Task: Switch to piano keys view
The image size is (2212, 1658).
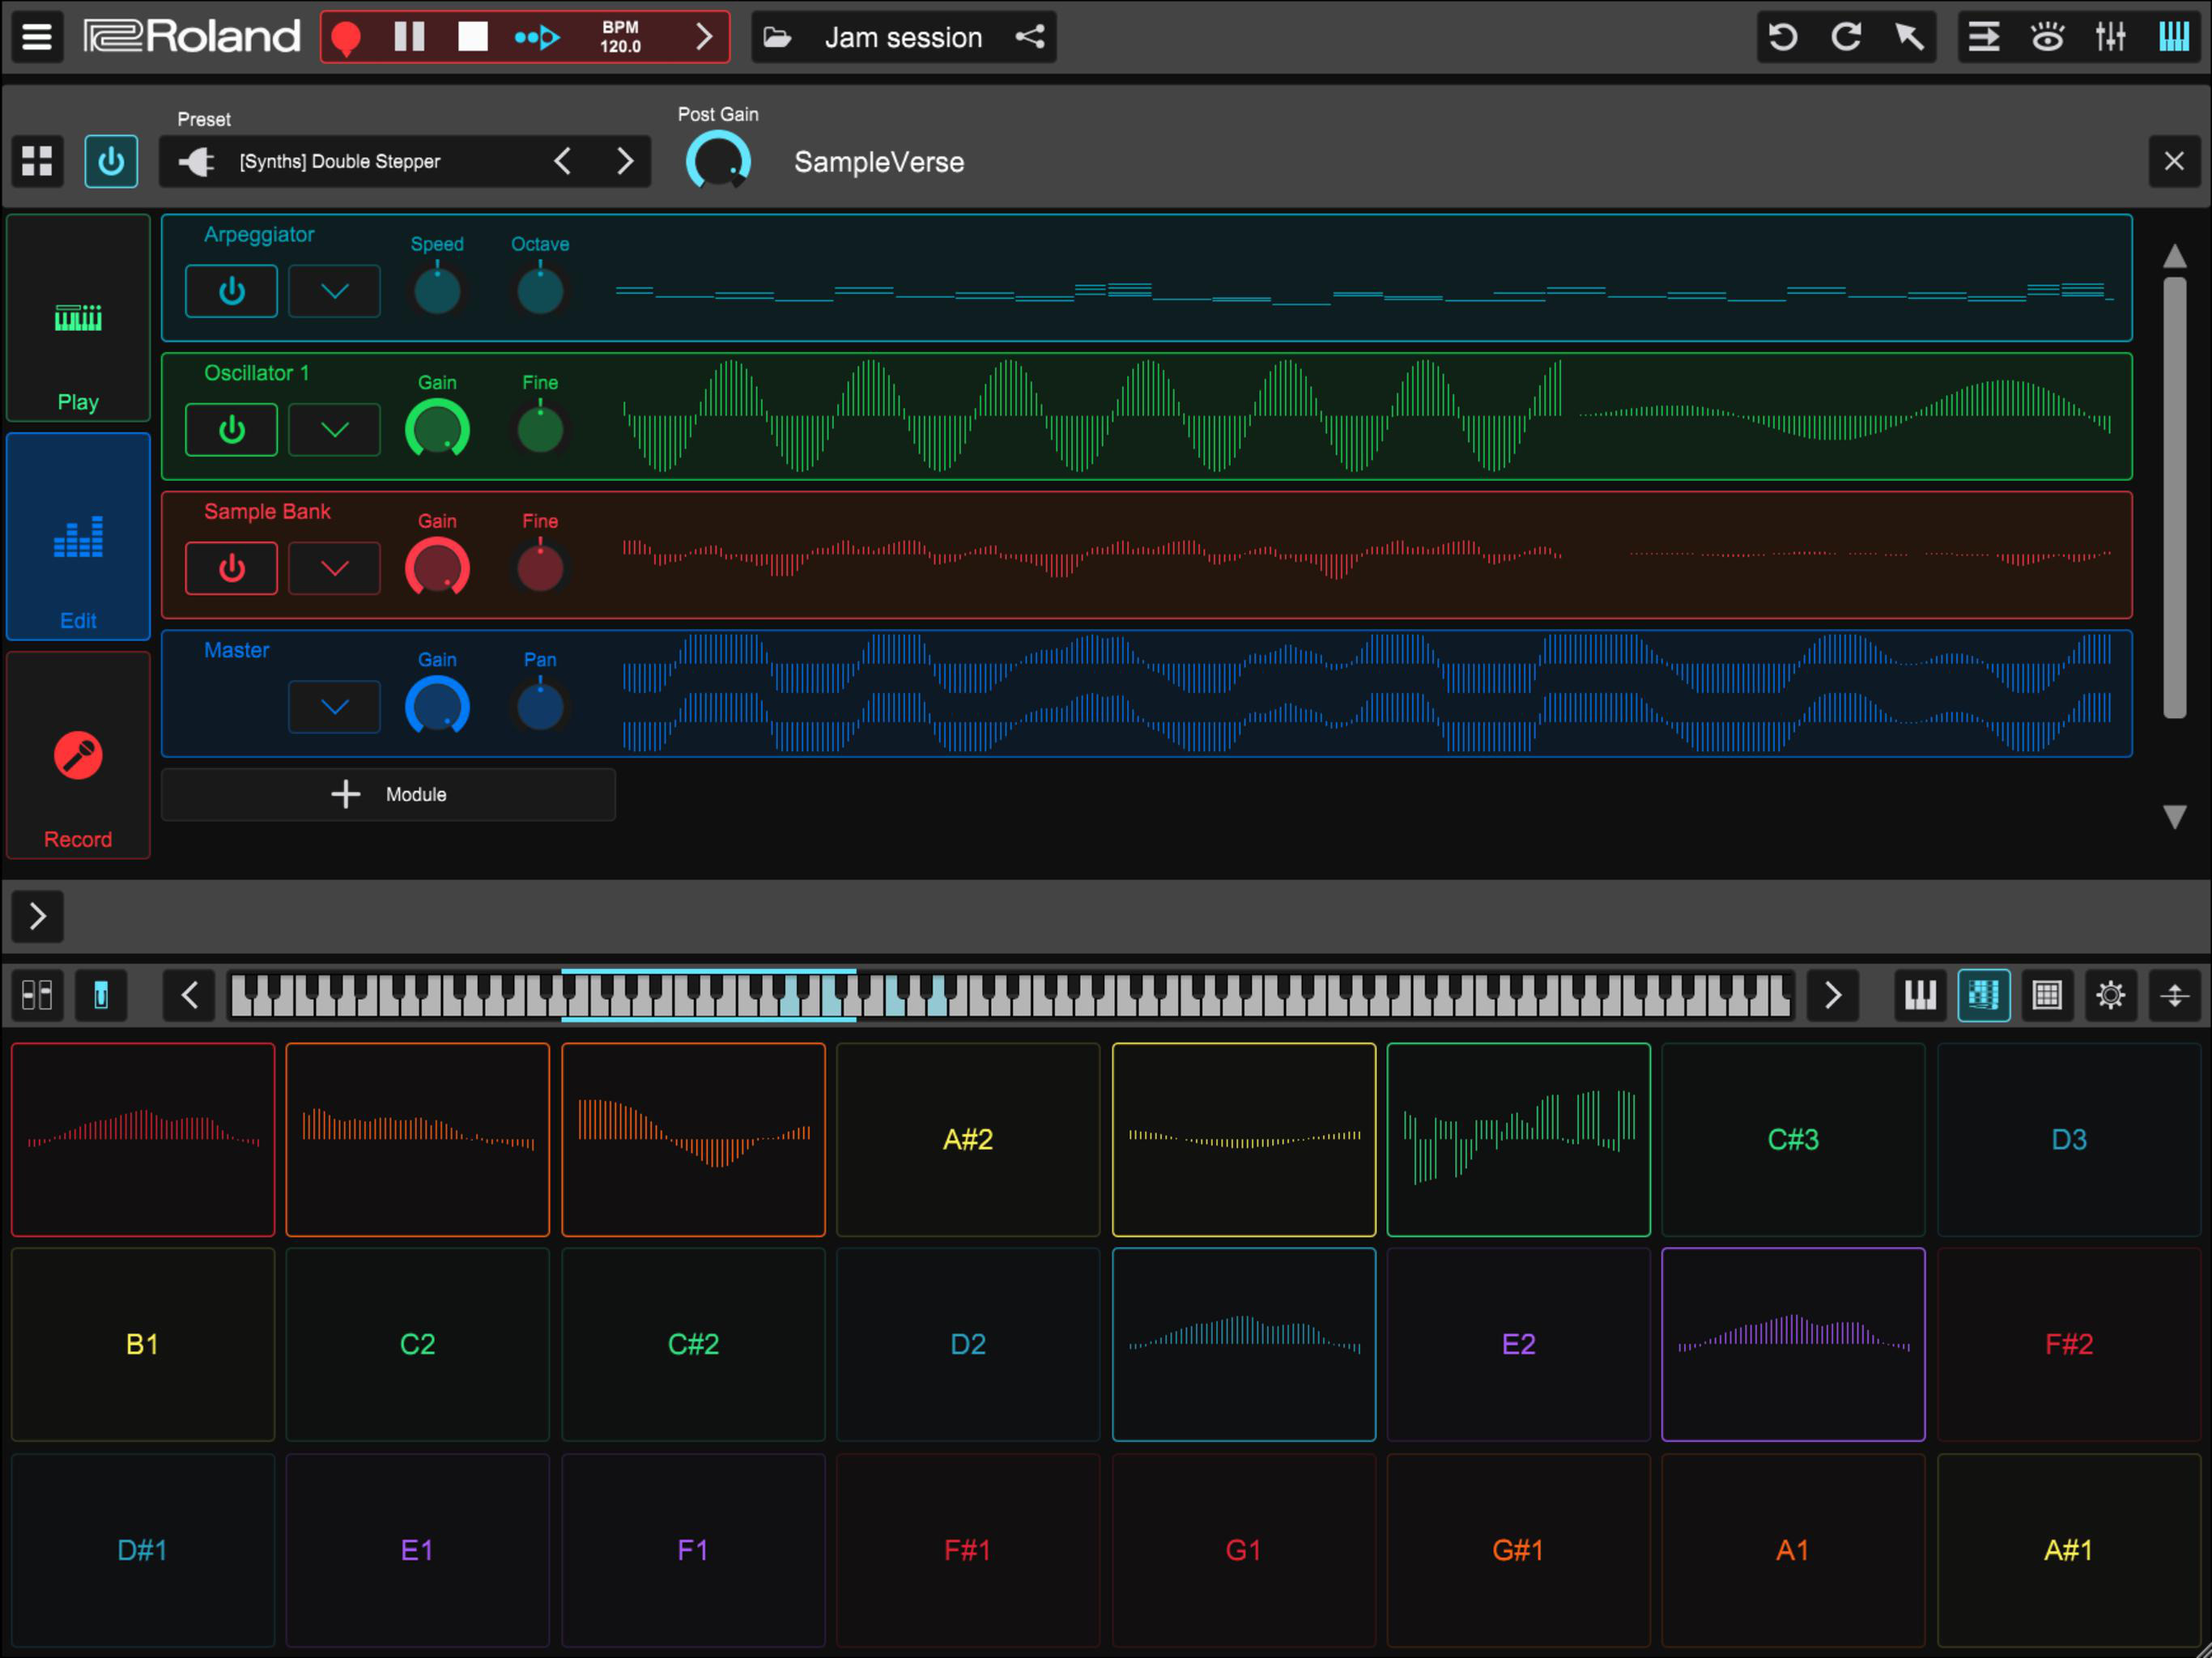Action: pyautogui.click(x=1920, y=995)
